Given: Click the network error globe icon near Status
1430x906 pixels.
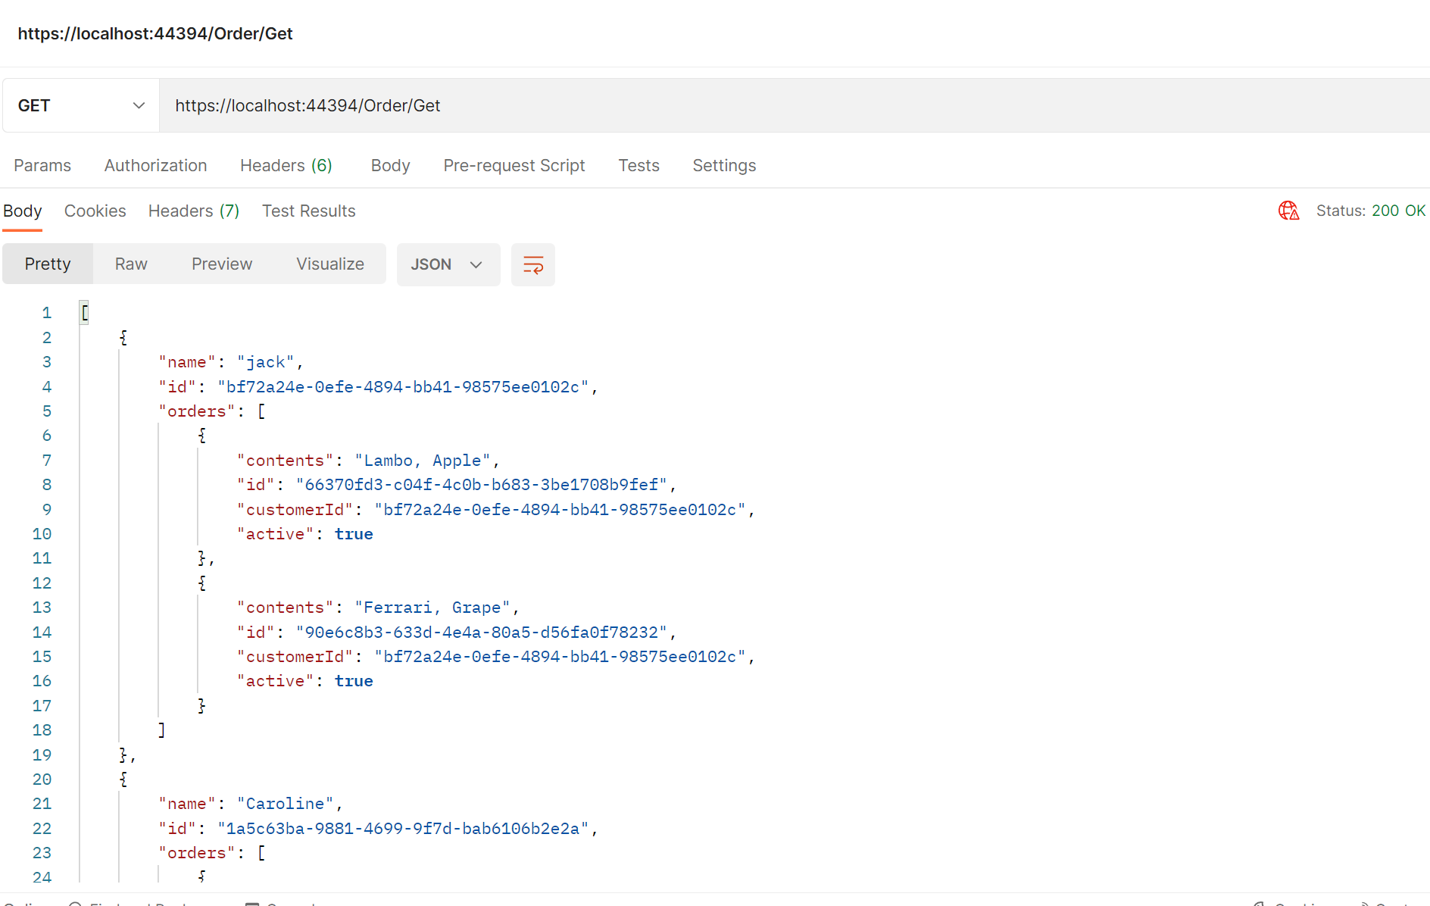Looking at the screenshot, I should (1288, 211).
